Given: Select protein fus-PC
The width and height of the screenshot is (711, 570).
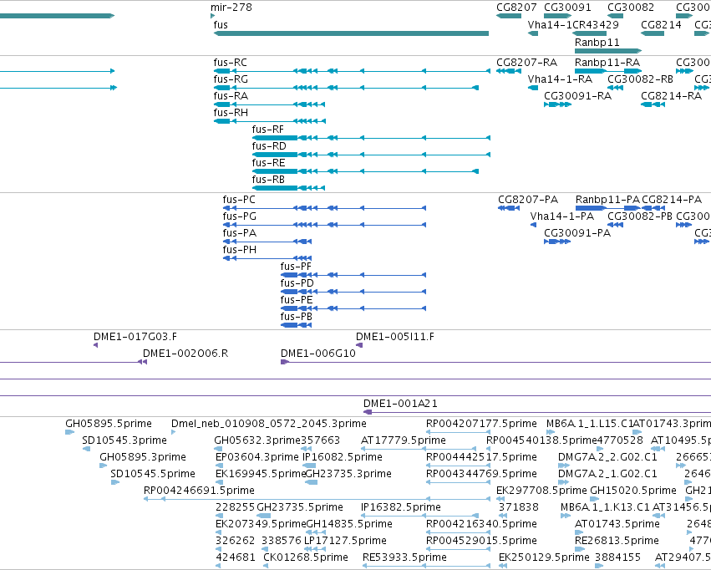Looking at the screenshot, I should click(324, 208).
